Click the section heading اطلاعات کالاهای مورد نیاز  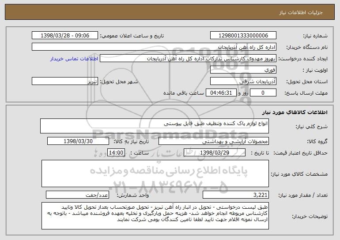tap(295, 112)
